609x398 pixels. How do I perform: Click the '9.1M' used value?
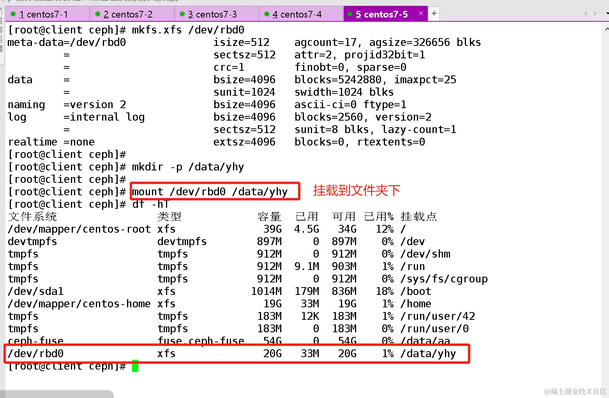[x=307, y=267]
